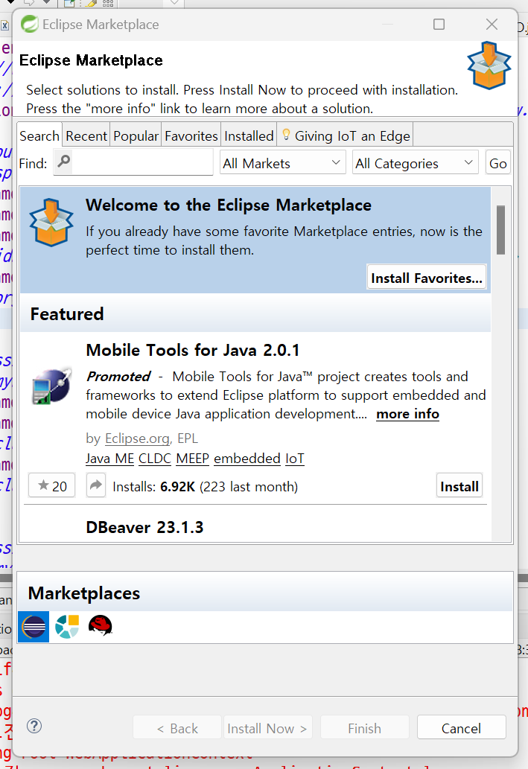Switch to the Recent tab

[86, 135]
